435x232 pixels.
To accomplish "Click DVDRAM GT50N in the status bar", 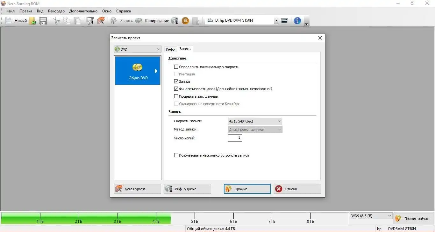I will (x=402, y=229).
